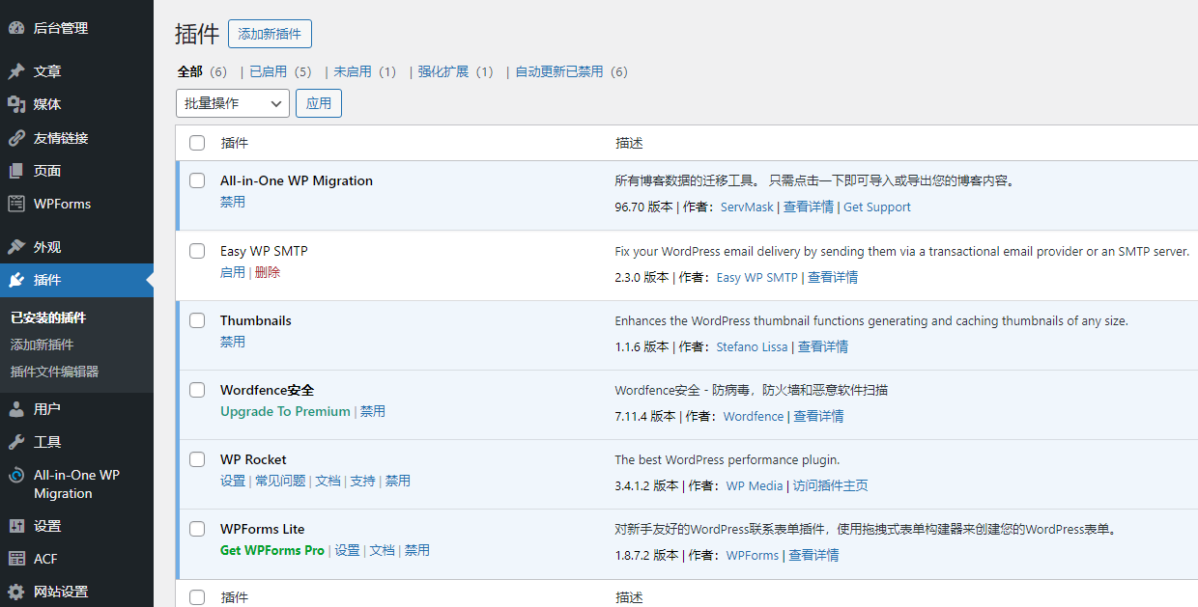This screenshot has width=1198, height=607.
Task: Filter plugins by 强化扩展 tab
Action: 442,71
